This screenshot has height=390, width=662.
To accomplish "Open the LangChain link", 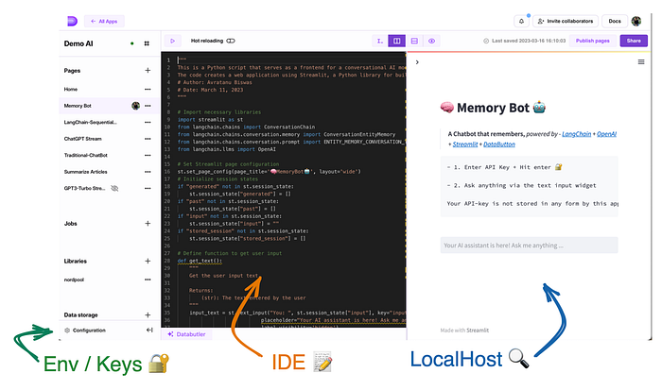I will [576, 134].
